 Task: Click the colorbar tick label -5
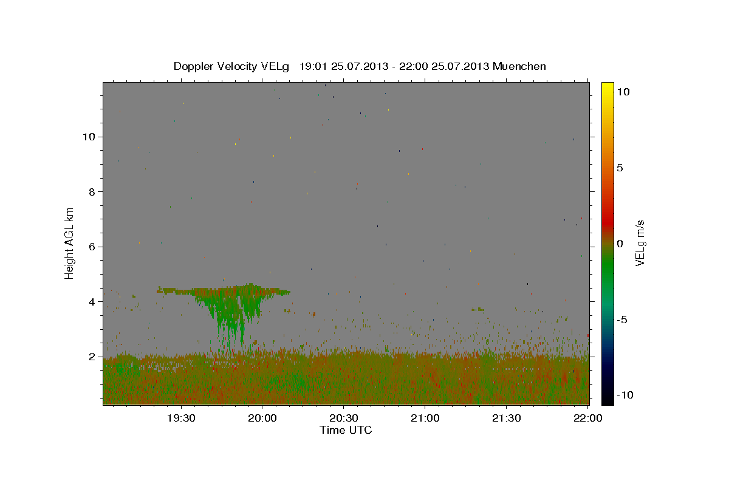[x=622, y=320]
